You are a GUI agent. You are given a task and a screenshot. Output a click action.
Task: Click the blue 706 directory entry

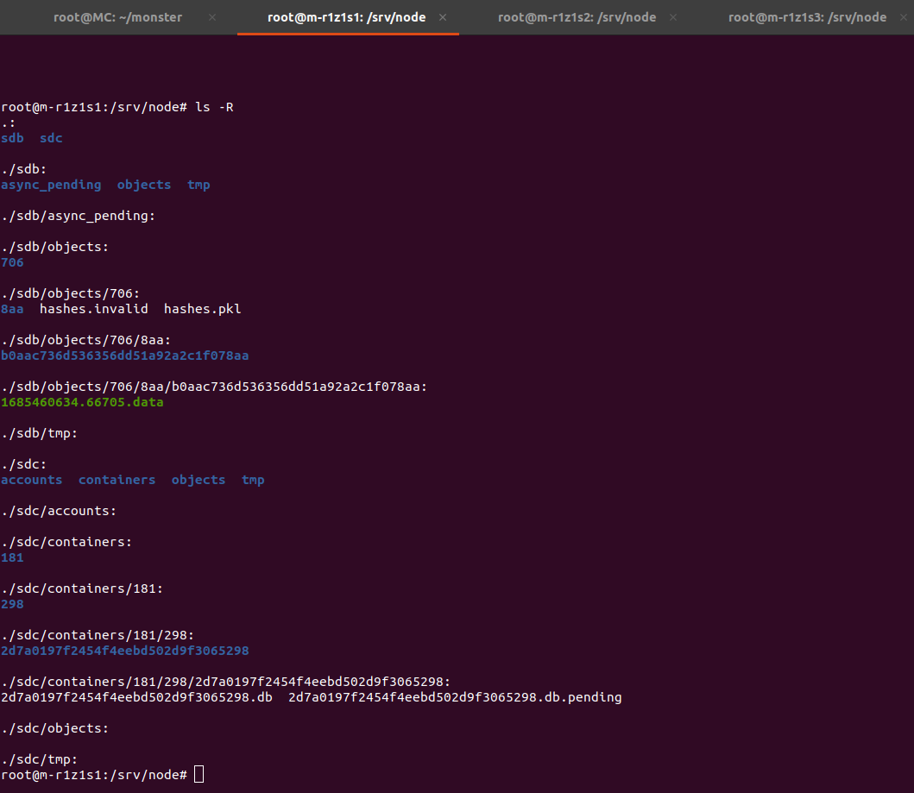click(12, 262)
